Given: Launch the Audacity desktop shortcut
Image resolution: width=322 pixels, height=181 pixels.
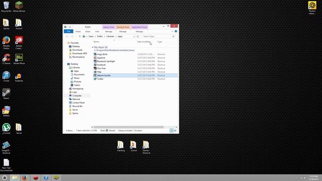Looking at the screenshot, I should [x=19, y=77].
